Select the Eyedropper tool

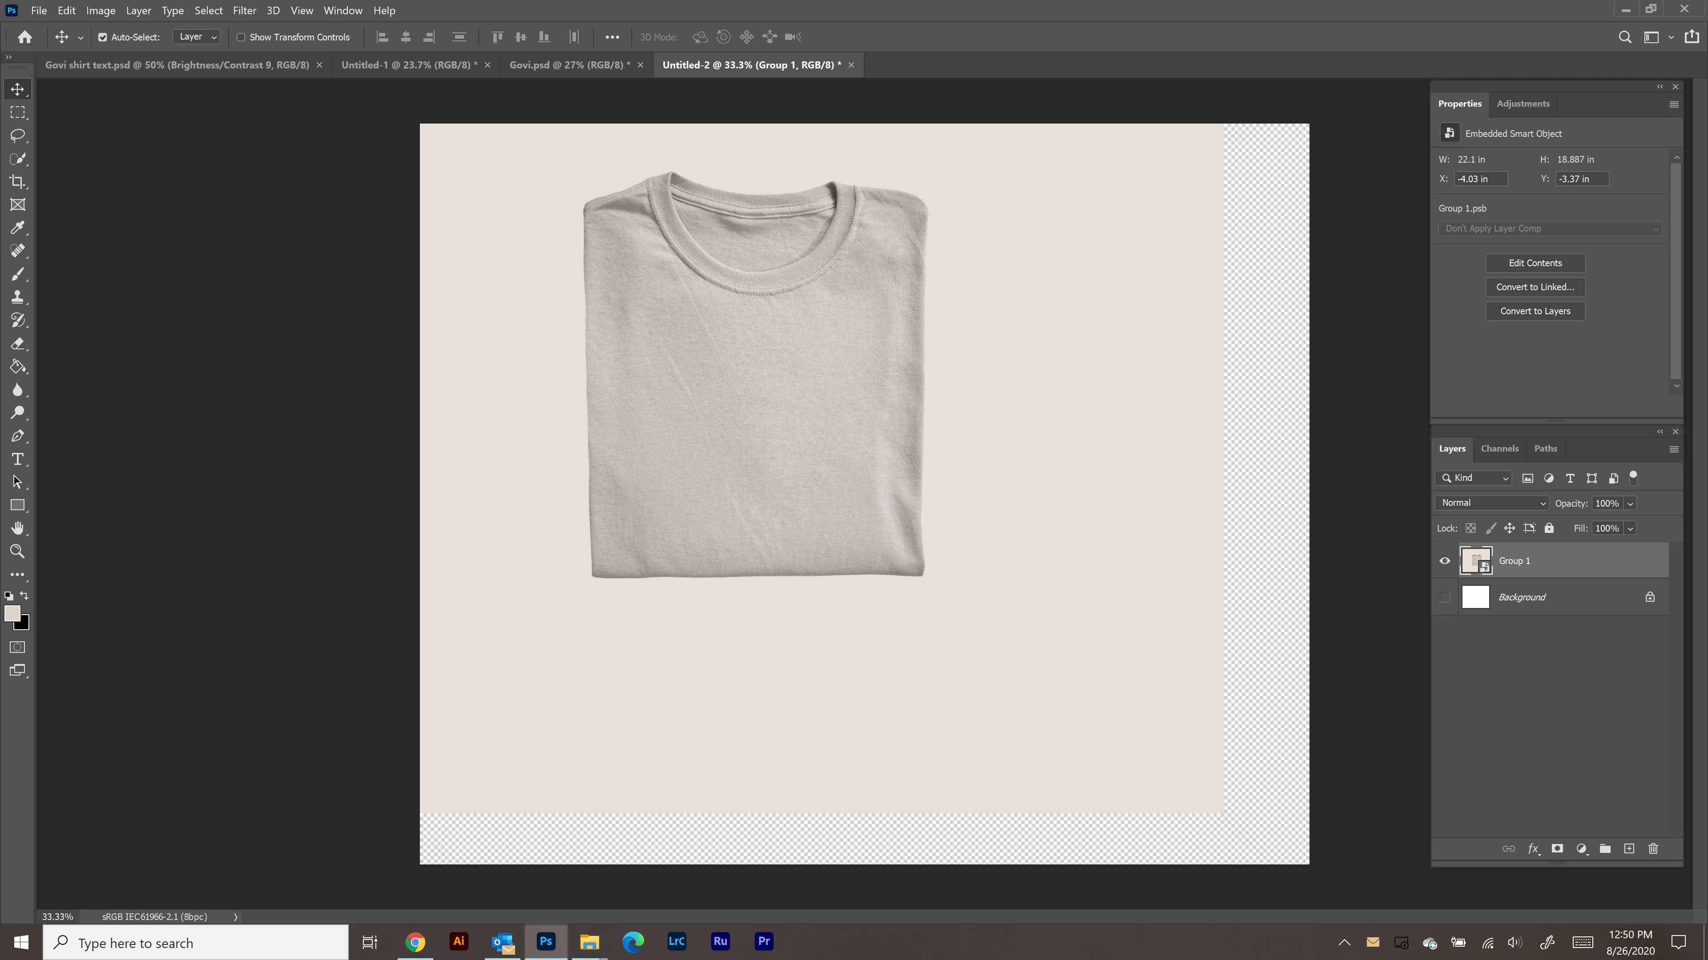click(x=18, y=228)
